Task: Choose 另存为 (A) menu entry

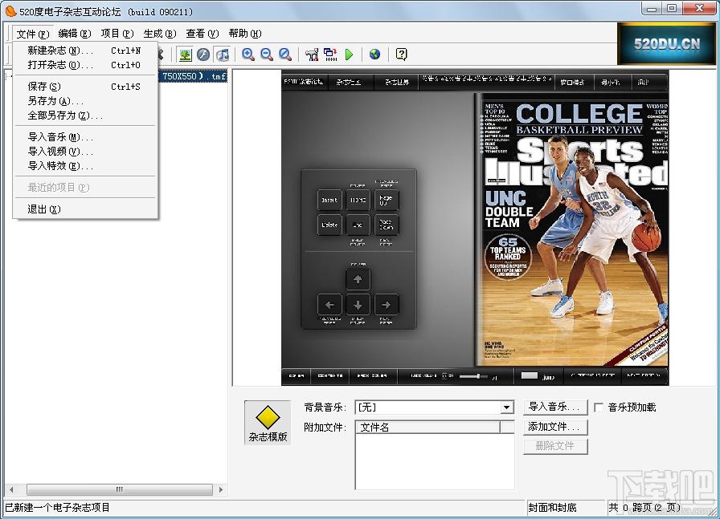Action: click(85, 101)
